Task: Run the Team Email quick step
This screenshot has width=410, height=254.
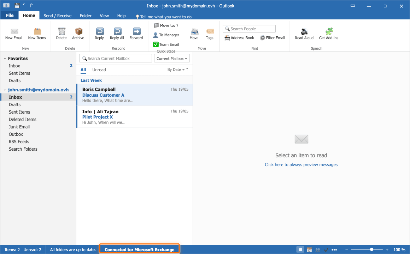Action: [x=166, y=44]
